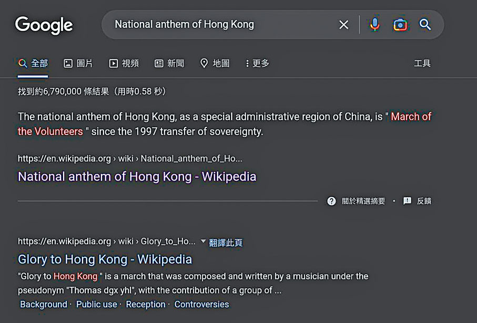Click the Google logo to go home

point(44,25)
